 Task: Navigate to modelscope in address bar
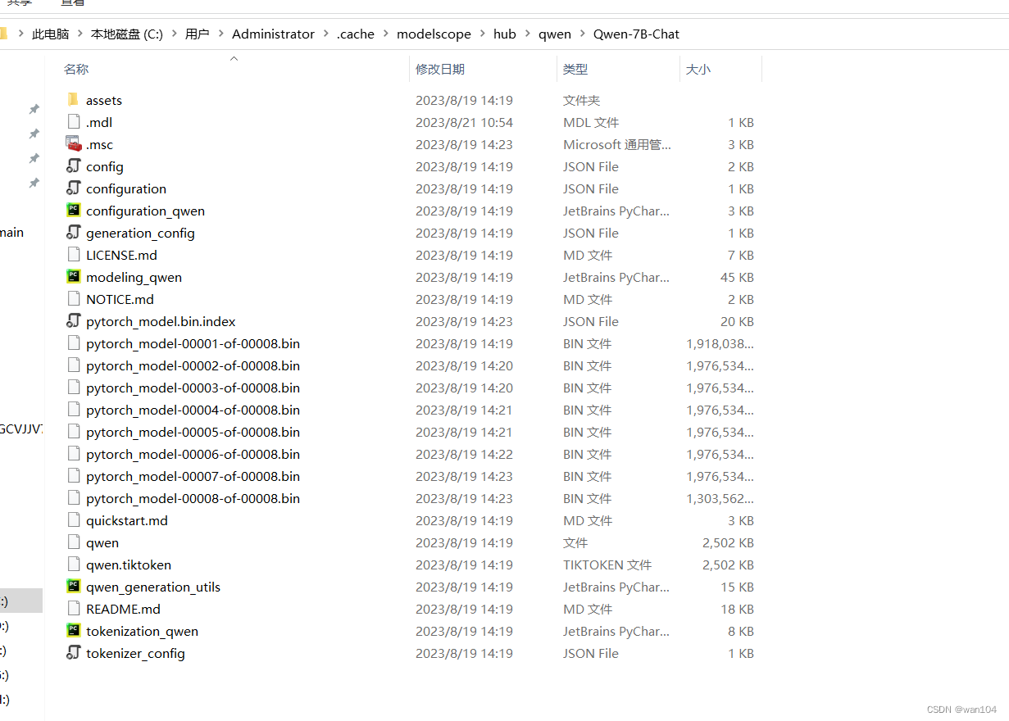click(434, 34)
